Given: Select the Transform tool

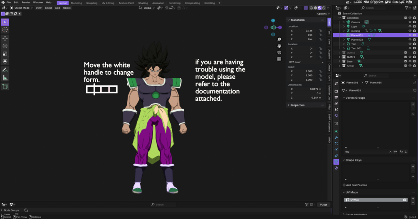Looking at the screenshot, I should click(5, 61).
